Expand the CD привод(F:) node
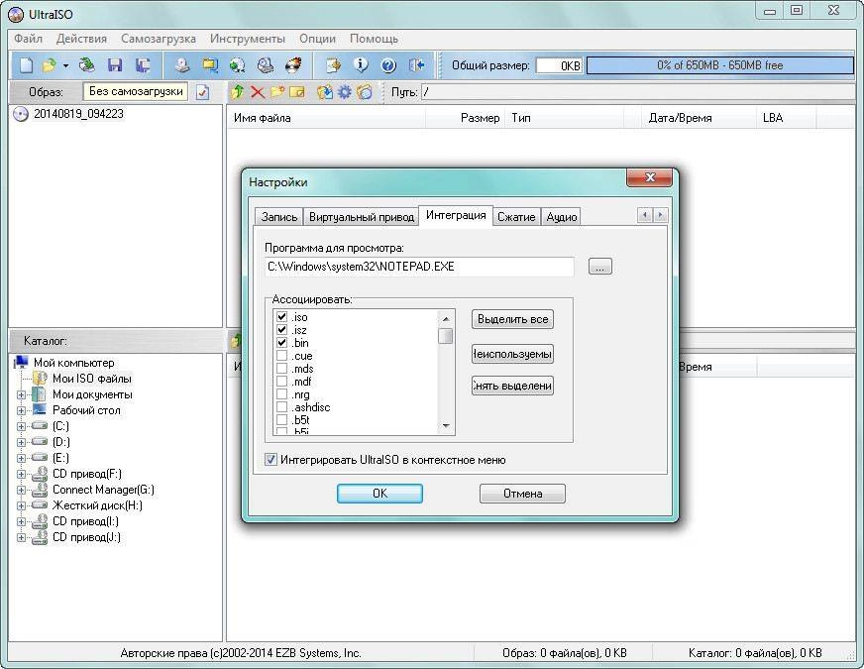 pos(21,474)
